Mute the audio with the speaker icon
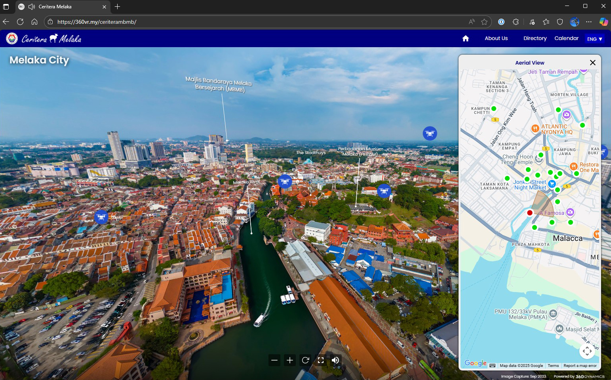The image size is (611, 380). click(335, 360)
